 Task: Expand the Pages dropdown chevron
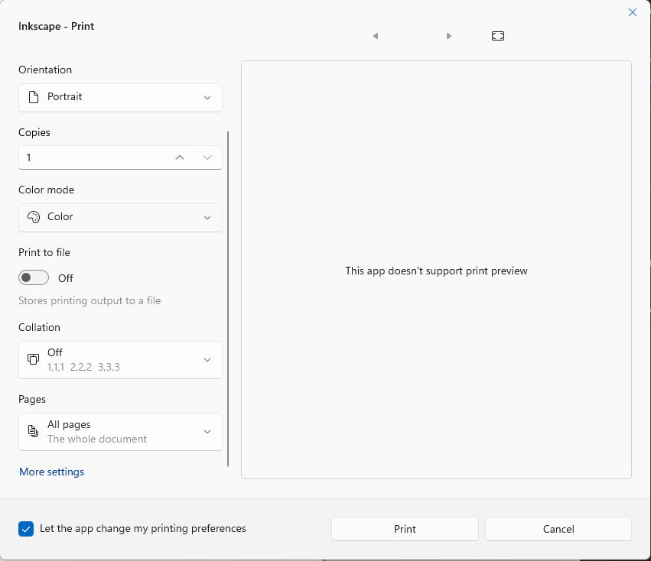click(x=207, y=432)
